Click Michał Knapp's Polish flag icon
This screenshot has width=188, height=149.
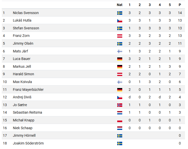coord(120,120)
